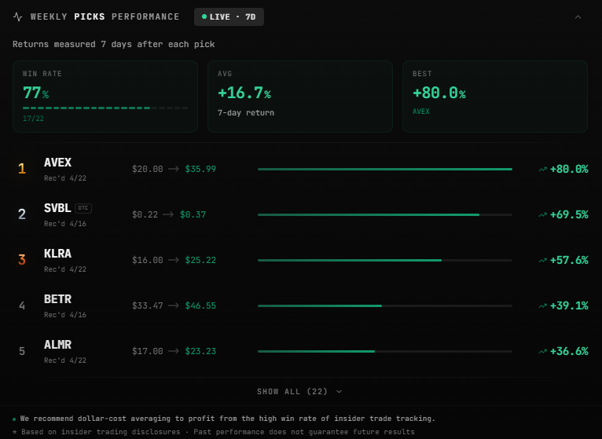Click the $0.37 current price

[193, 214]
